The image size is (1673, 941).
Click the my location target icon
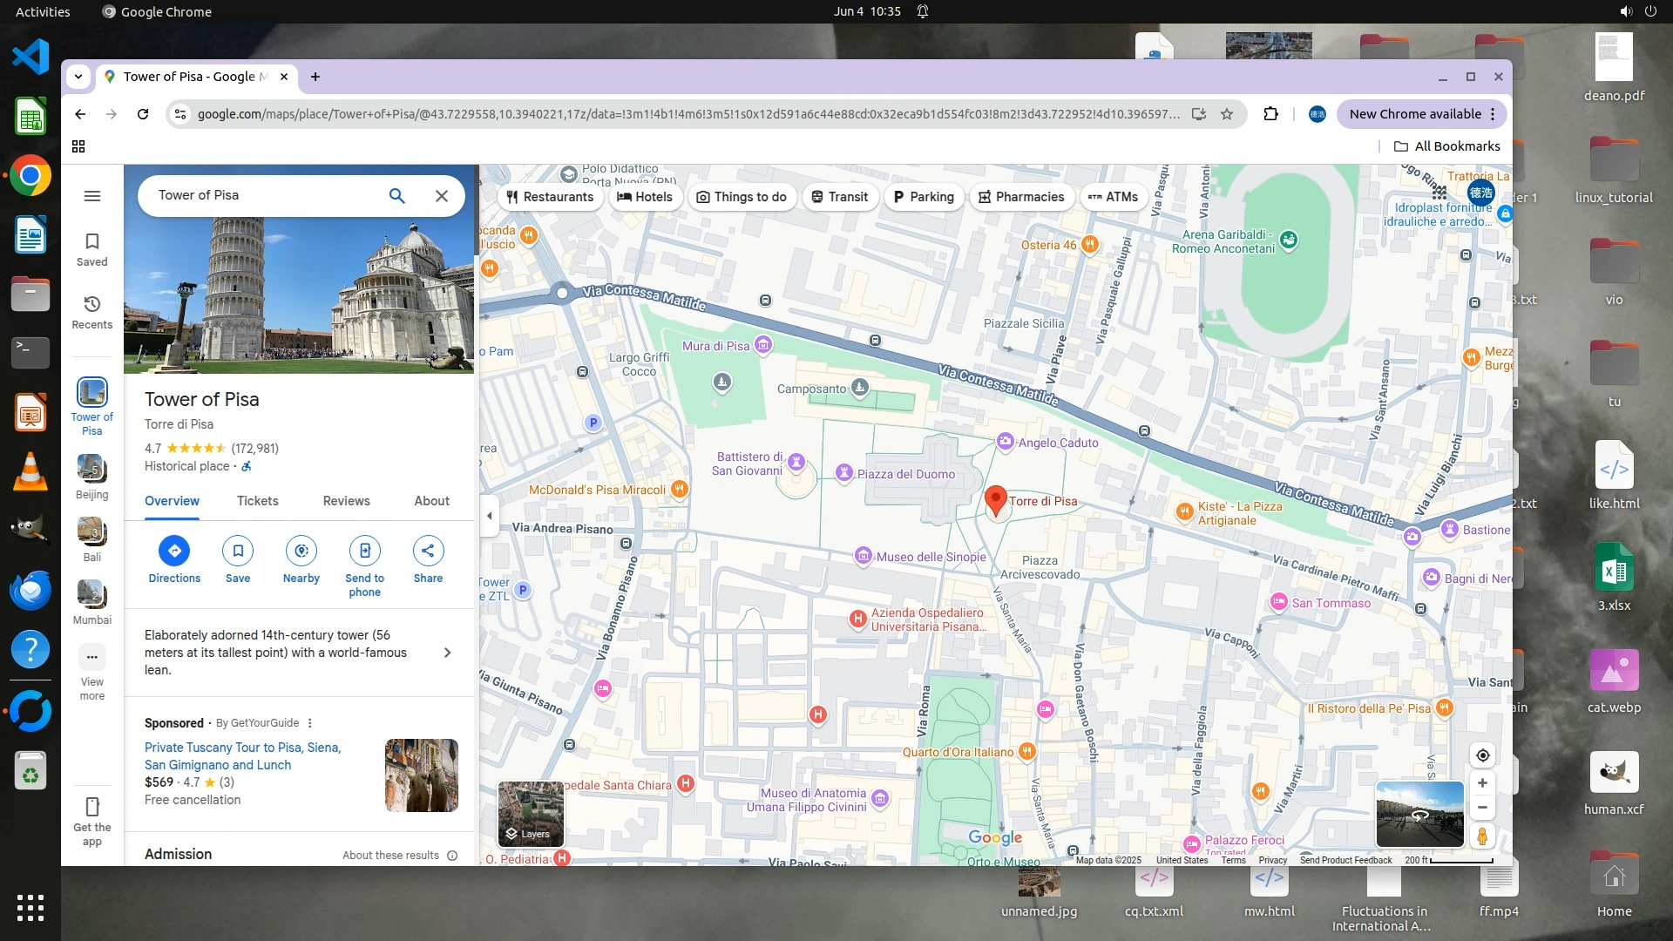[1482, 755]
